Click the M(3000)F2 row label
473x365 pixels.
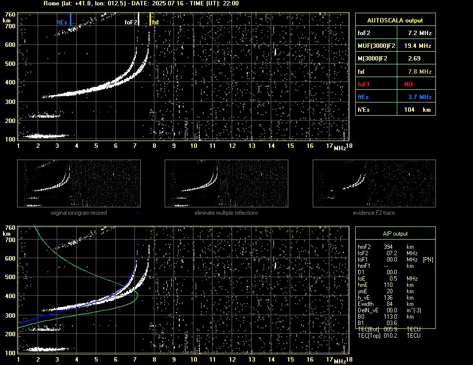click(x=372, y=59)
